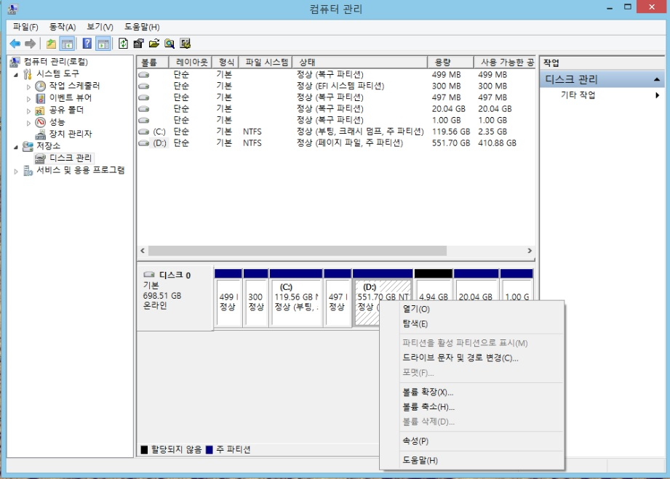
Task: Click the open folder toolbar icon
Action: [x=153, y=42]
